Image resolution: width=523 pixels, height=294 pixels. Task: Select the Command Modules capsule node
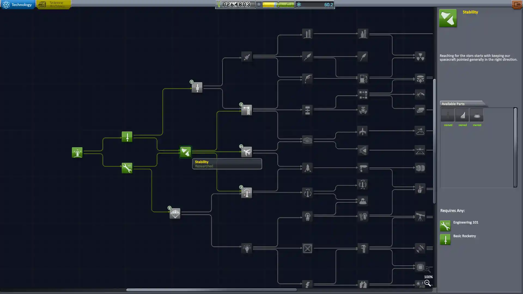(x=363, y=201)
